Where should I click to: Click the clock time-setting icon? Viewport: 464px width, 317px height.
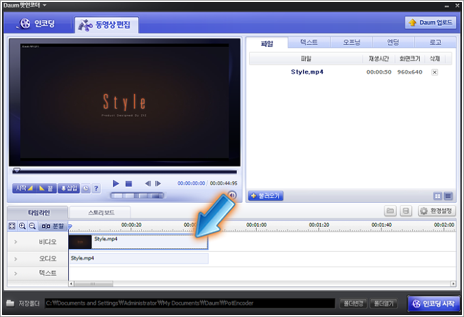pyautogui.click(x=86, y=188)
